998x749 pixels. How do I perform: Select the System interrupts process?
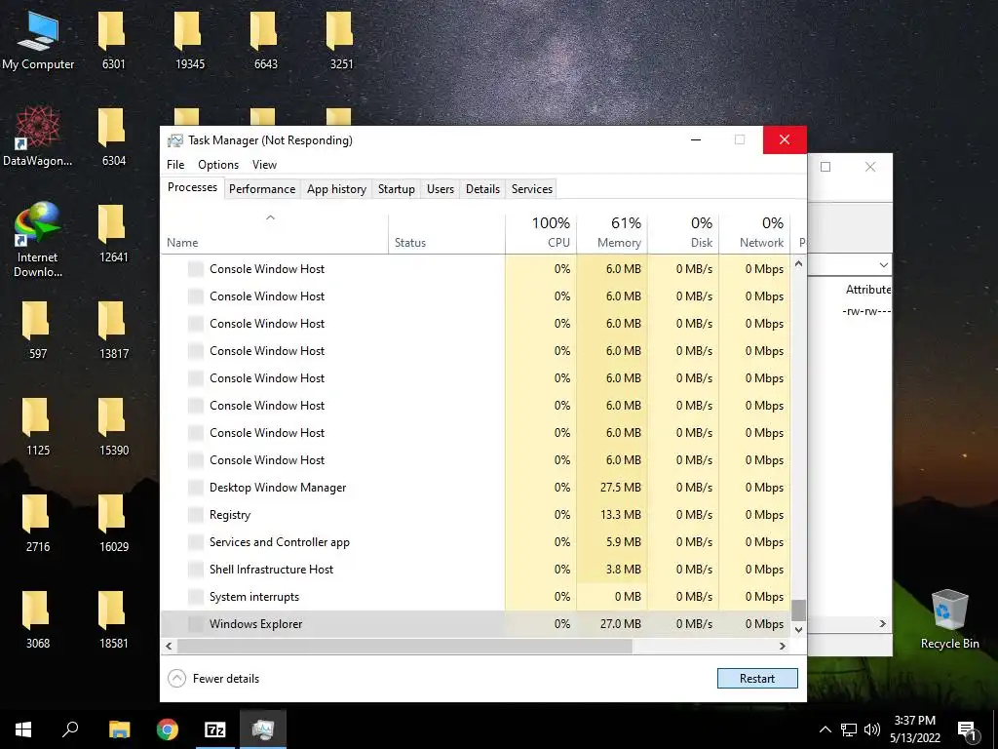pos(476,597)
